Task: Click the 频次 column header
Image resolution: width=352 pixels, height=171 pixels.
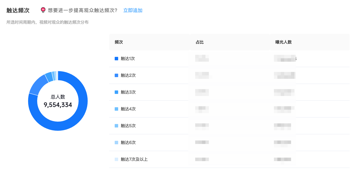Action: point(119,42)
